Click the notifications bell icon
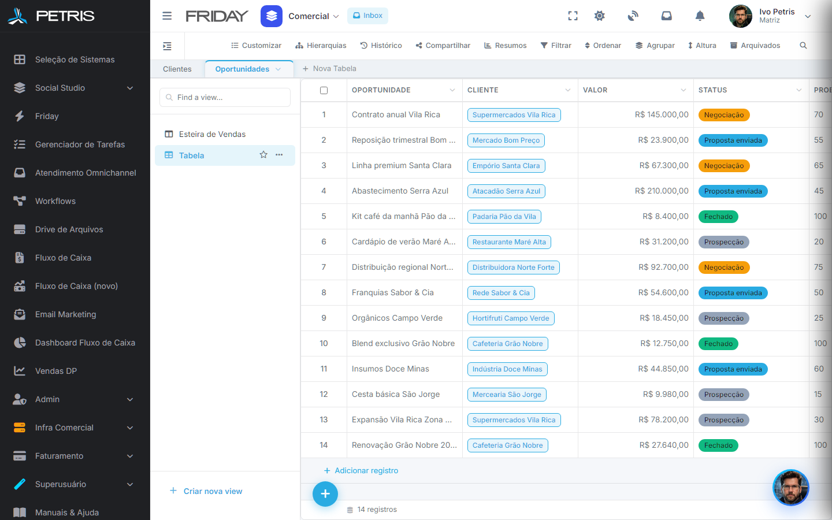The width and height of the screenshot is (832, 520). 700,16
